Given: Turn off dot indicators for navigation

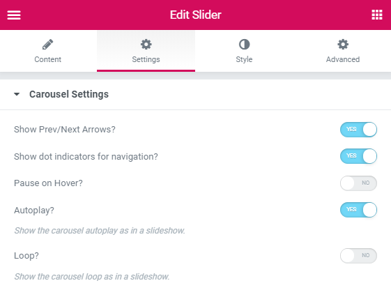Looking at the screenshot, I should pos(358,156).
